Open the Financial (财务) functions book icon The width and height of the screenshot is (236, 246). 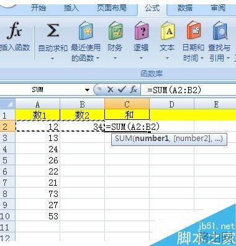115,30
